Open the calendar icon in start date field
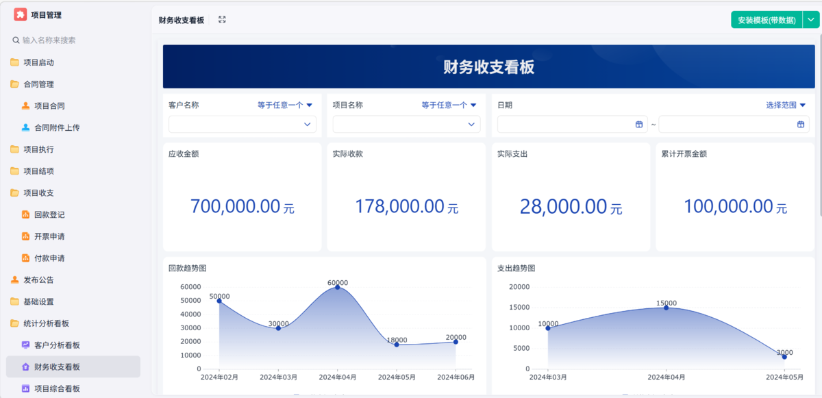This screenshot has width=822, height=398. [638, 124]
